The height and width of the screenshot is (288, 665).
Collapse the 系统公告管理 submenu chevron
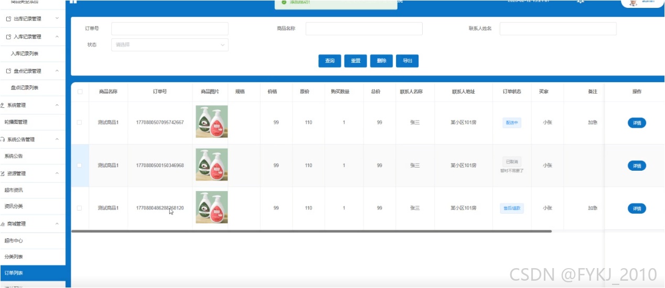pos(57,140)
